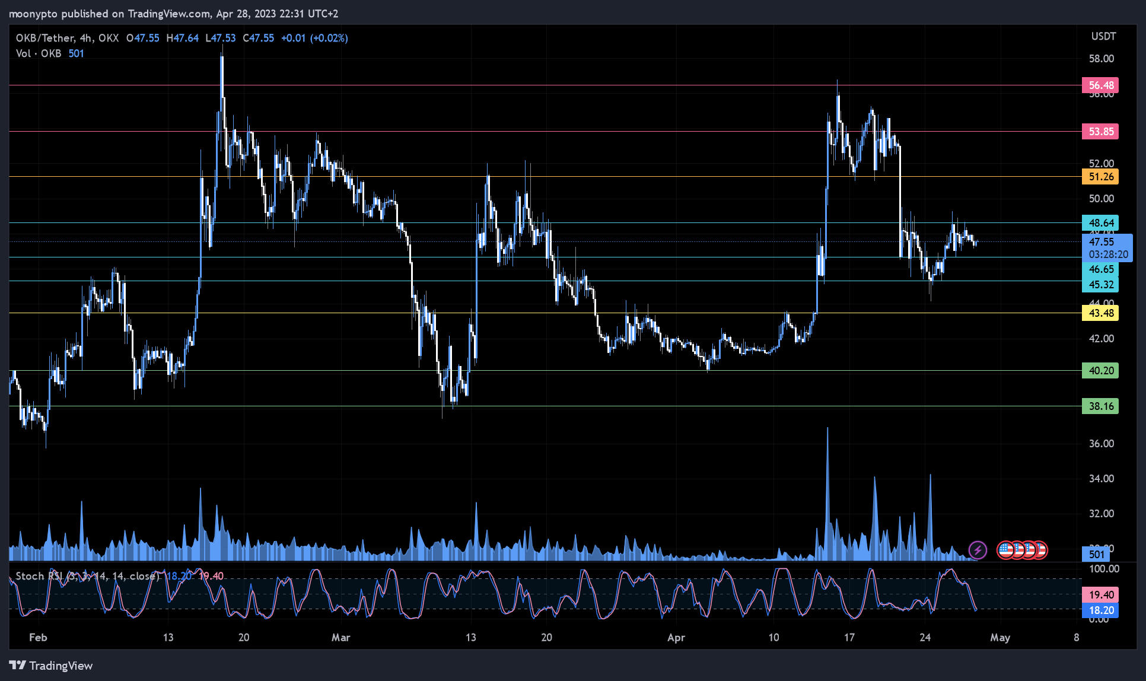Click the 42.00 tick on the price axis

1102,339
